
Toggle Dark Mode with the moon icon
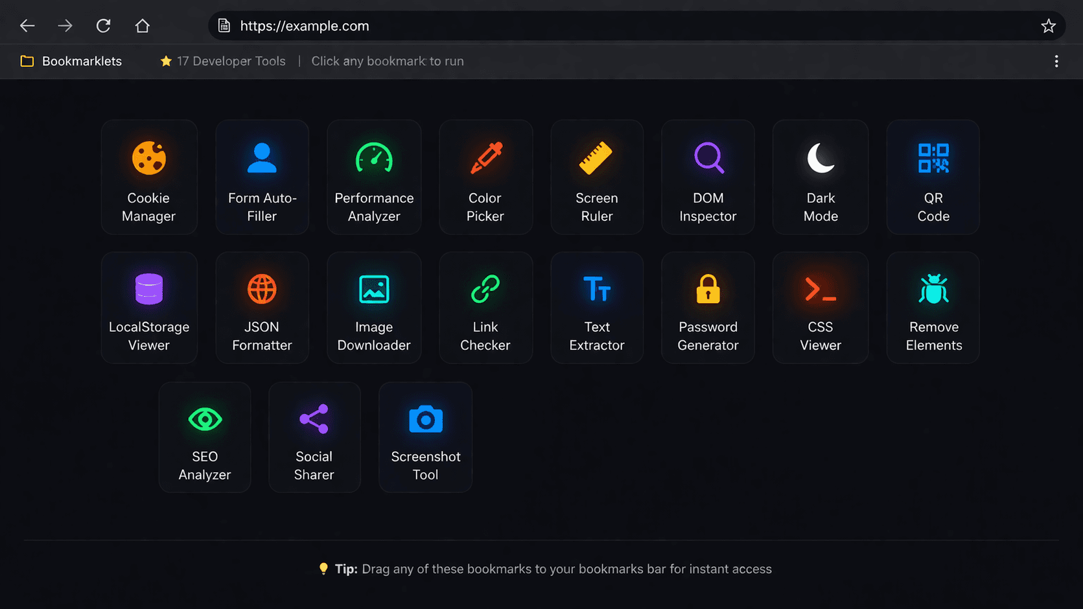(x=820, y=177)
